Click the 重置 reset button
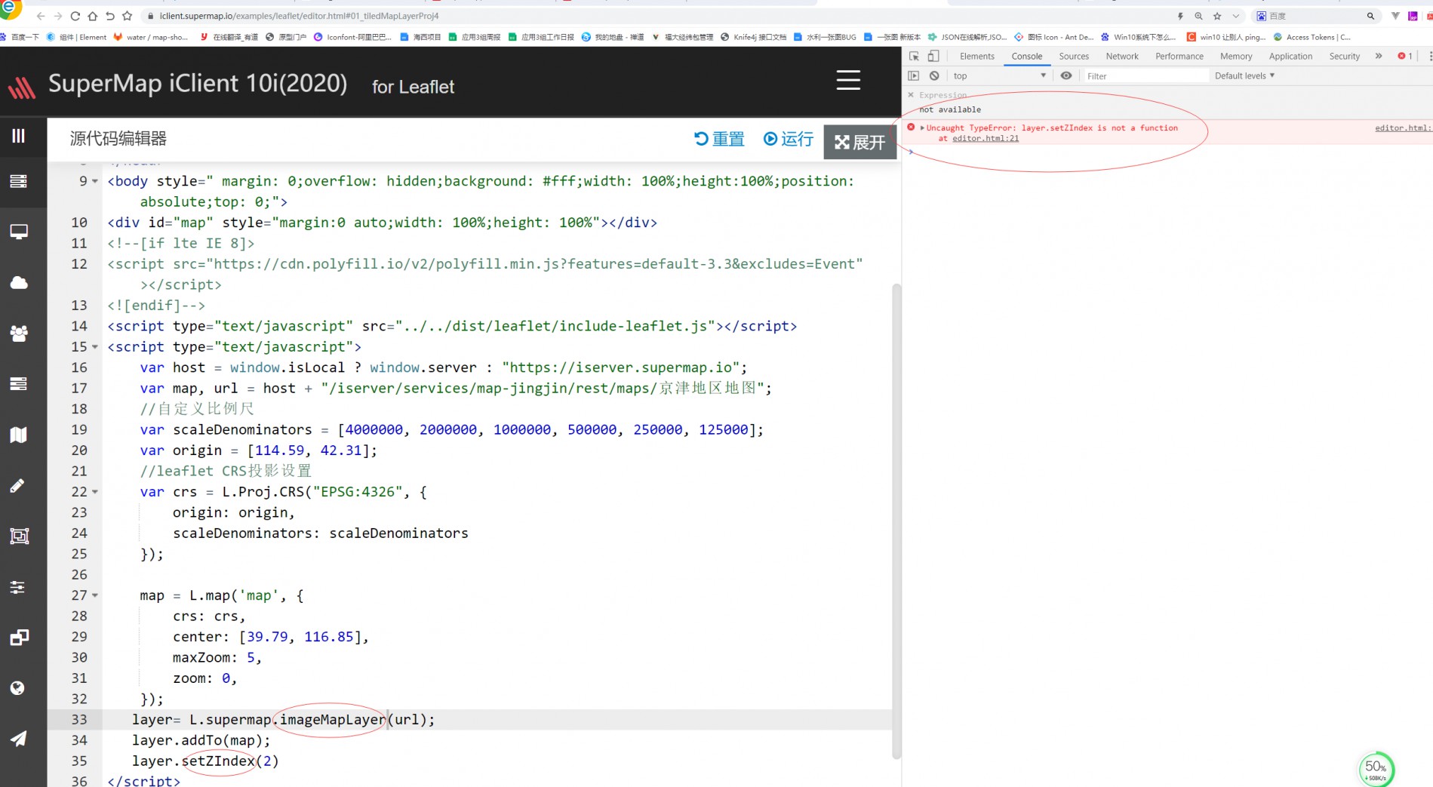The height and width of the screenshot is (787, 1433). point(719,139)
